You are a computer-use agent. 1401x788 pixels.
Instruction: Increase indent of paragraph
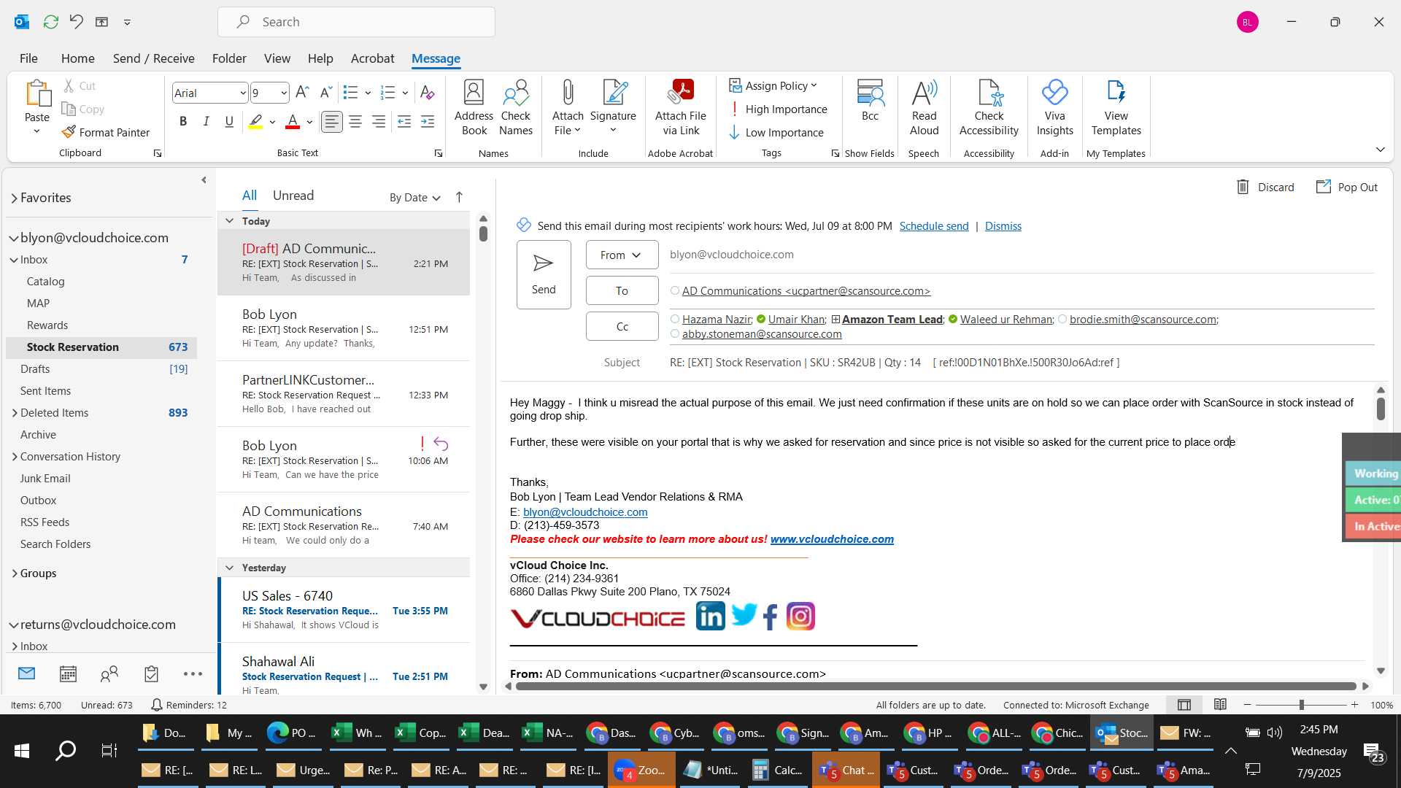(428, 122)
